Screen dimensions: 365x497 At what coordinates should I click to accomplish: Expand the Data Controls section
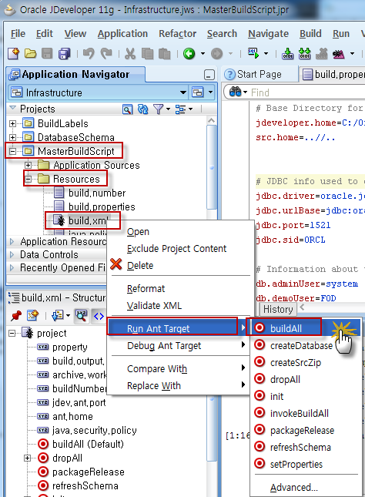pyautogui.click(x=12, y=254)
